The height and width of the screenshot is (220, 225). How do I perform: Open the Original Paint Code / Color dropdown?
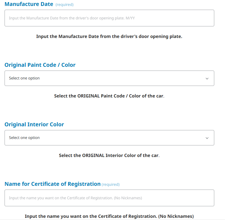point(109,78)
